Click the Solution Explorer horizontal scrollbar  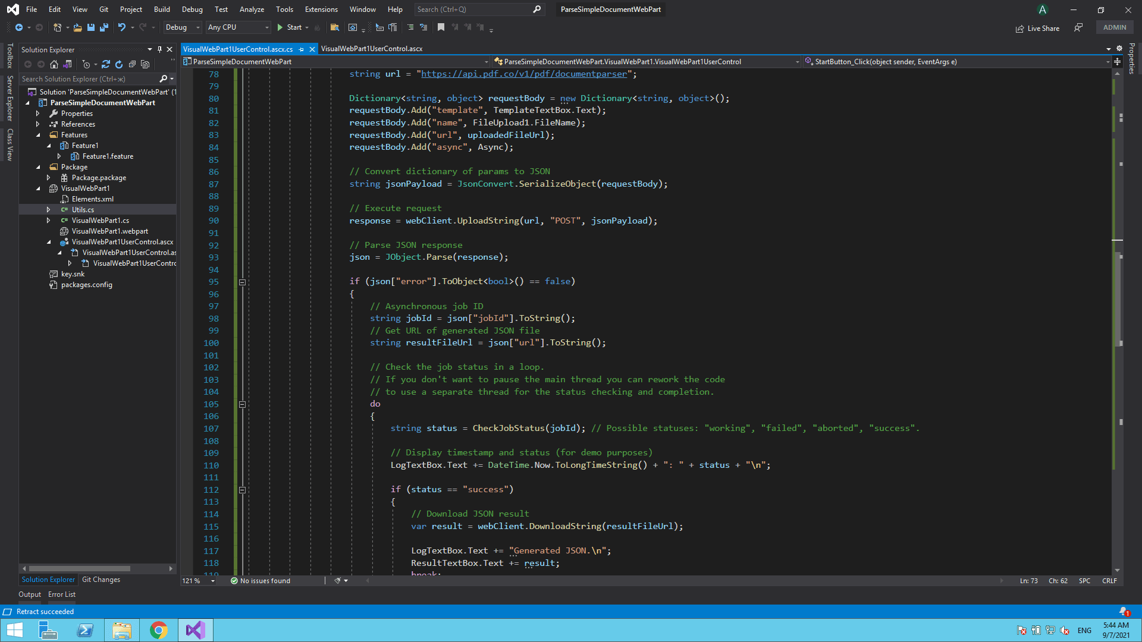coord(80,568)
